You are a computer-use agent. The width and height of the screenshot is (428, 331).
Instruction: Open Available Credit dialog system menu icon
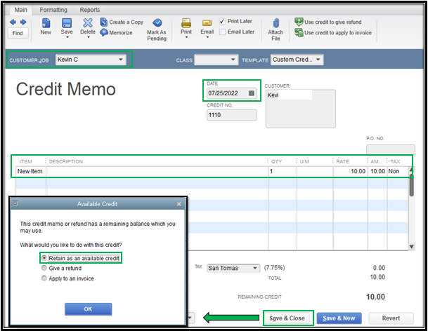15,203
